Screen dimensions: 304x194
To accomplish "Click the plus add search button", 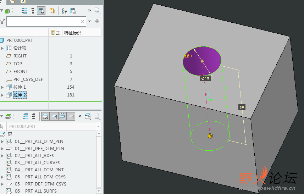I will 97,21.
